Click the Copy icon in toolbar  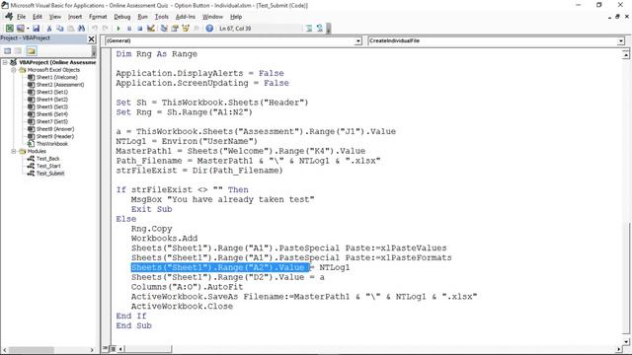point(59,29)
